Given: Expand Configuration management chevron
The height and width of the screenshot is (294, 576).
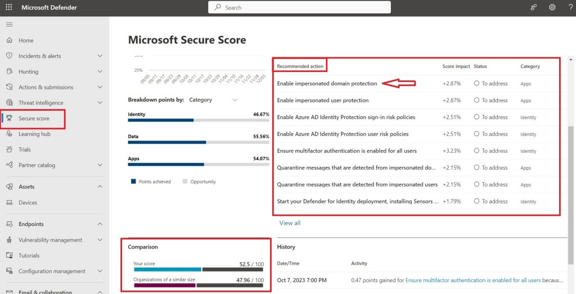Looking at the screenshot, I should click(100, 272).
